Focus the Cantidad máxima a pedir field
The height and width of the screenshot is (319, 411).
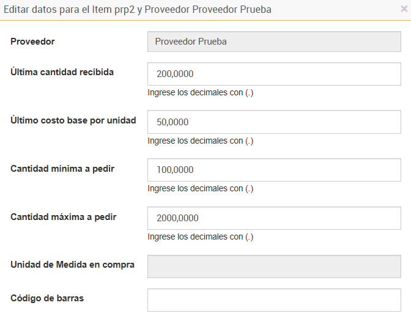(274, 218)
